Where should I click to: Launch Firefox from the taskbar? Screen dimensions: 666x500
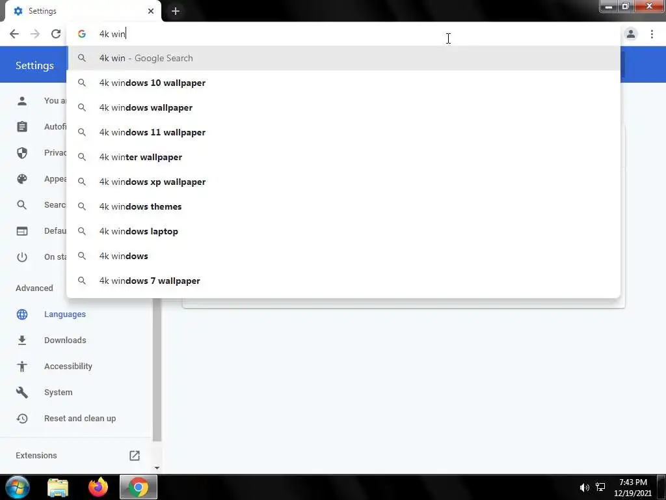(98, 487)
